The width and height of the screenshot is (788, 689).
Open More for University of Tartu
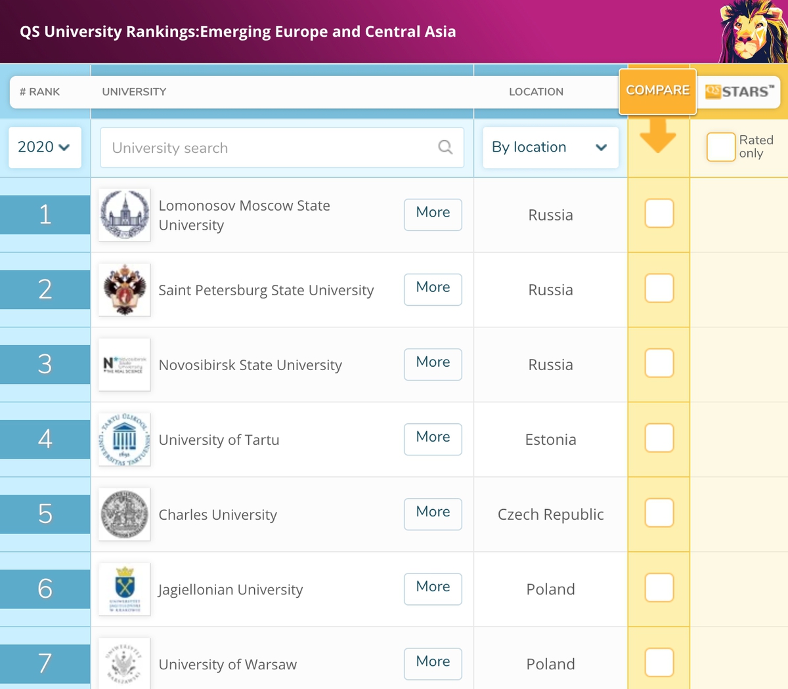[x=433, y=439]
